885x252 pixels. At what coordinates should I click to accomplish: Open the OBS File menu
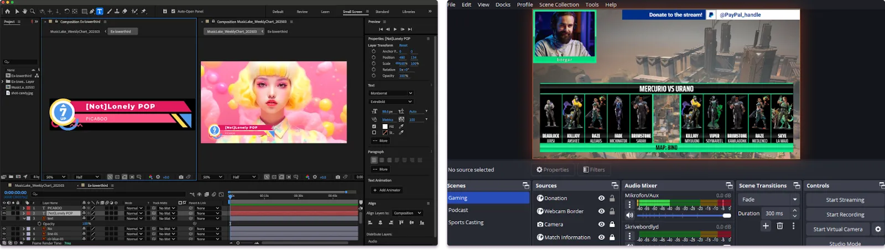pos(451,4)
